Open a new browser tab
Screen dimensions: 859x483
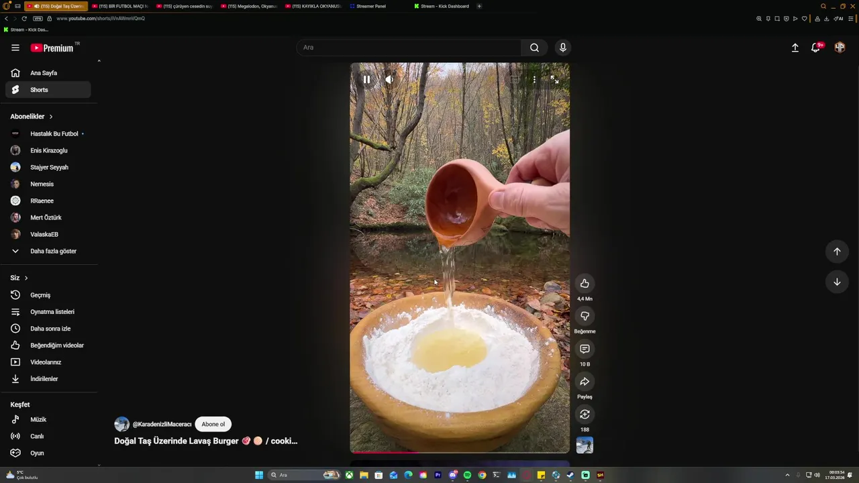[x=479, y=6]
